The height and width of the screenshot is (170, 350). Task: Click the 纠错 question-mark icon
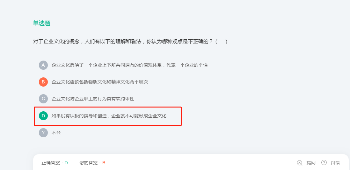coord(324,163)
